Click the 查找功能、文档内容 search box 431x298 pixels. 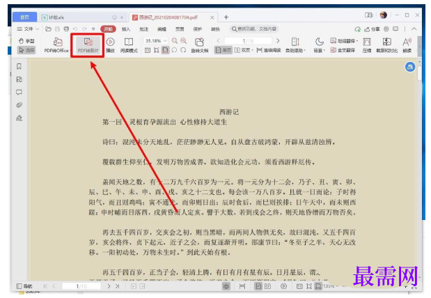coord(254,29)
